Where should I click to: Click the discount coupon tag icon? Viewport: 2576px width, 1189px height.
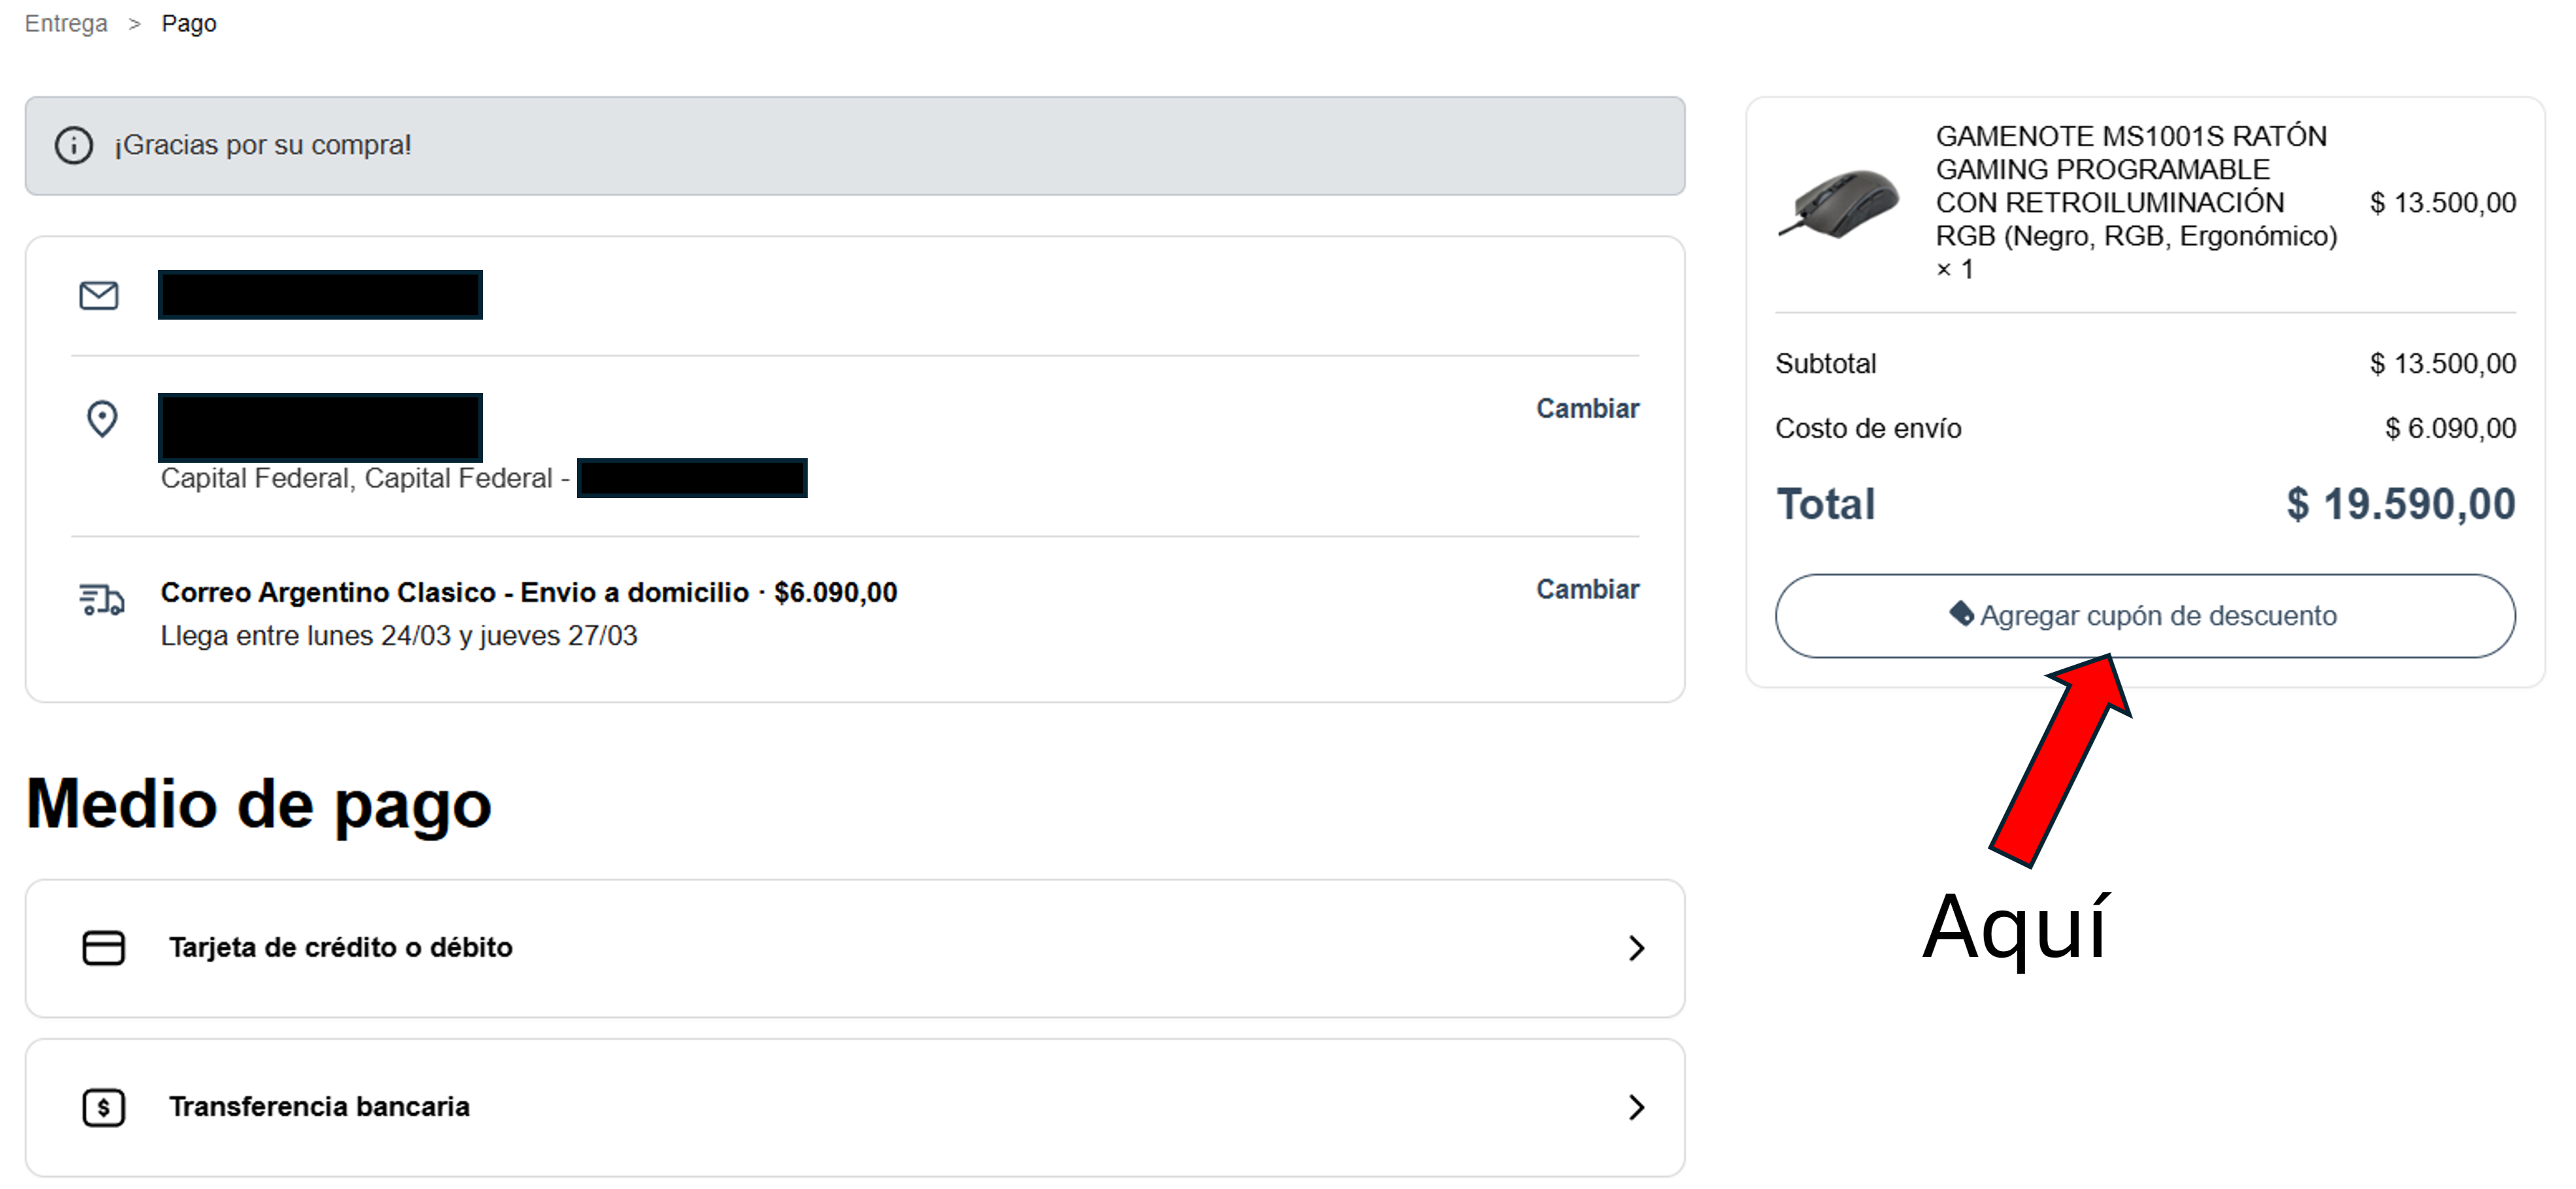pyautogui.click(x=1961, y=614)
